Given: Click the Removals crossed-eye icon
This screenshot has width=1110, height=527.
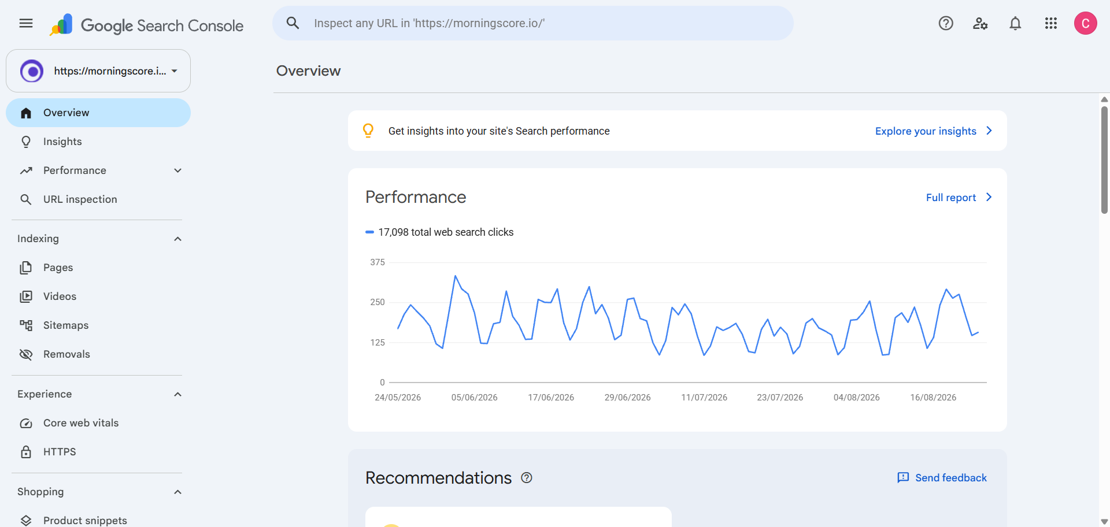Looking at the screenshot, I should tap(26, 354).
